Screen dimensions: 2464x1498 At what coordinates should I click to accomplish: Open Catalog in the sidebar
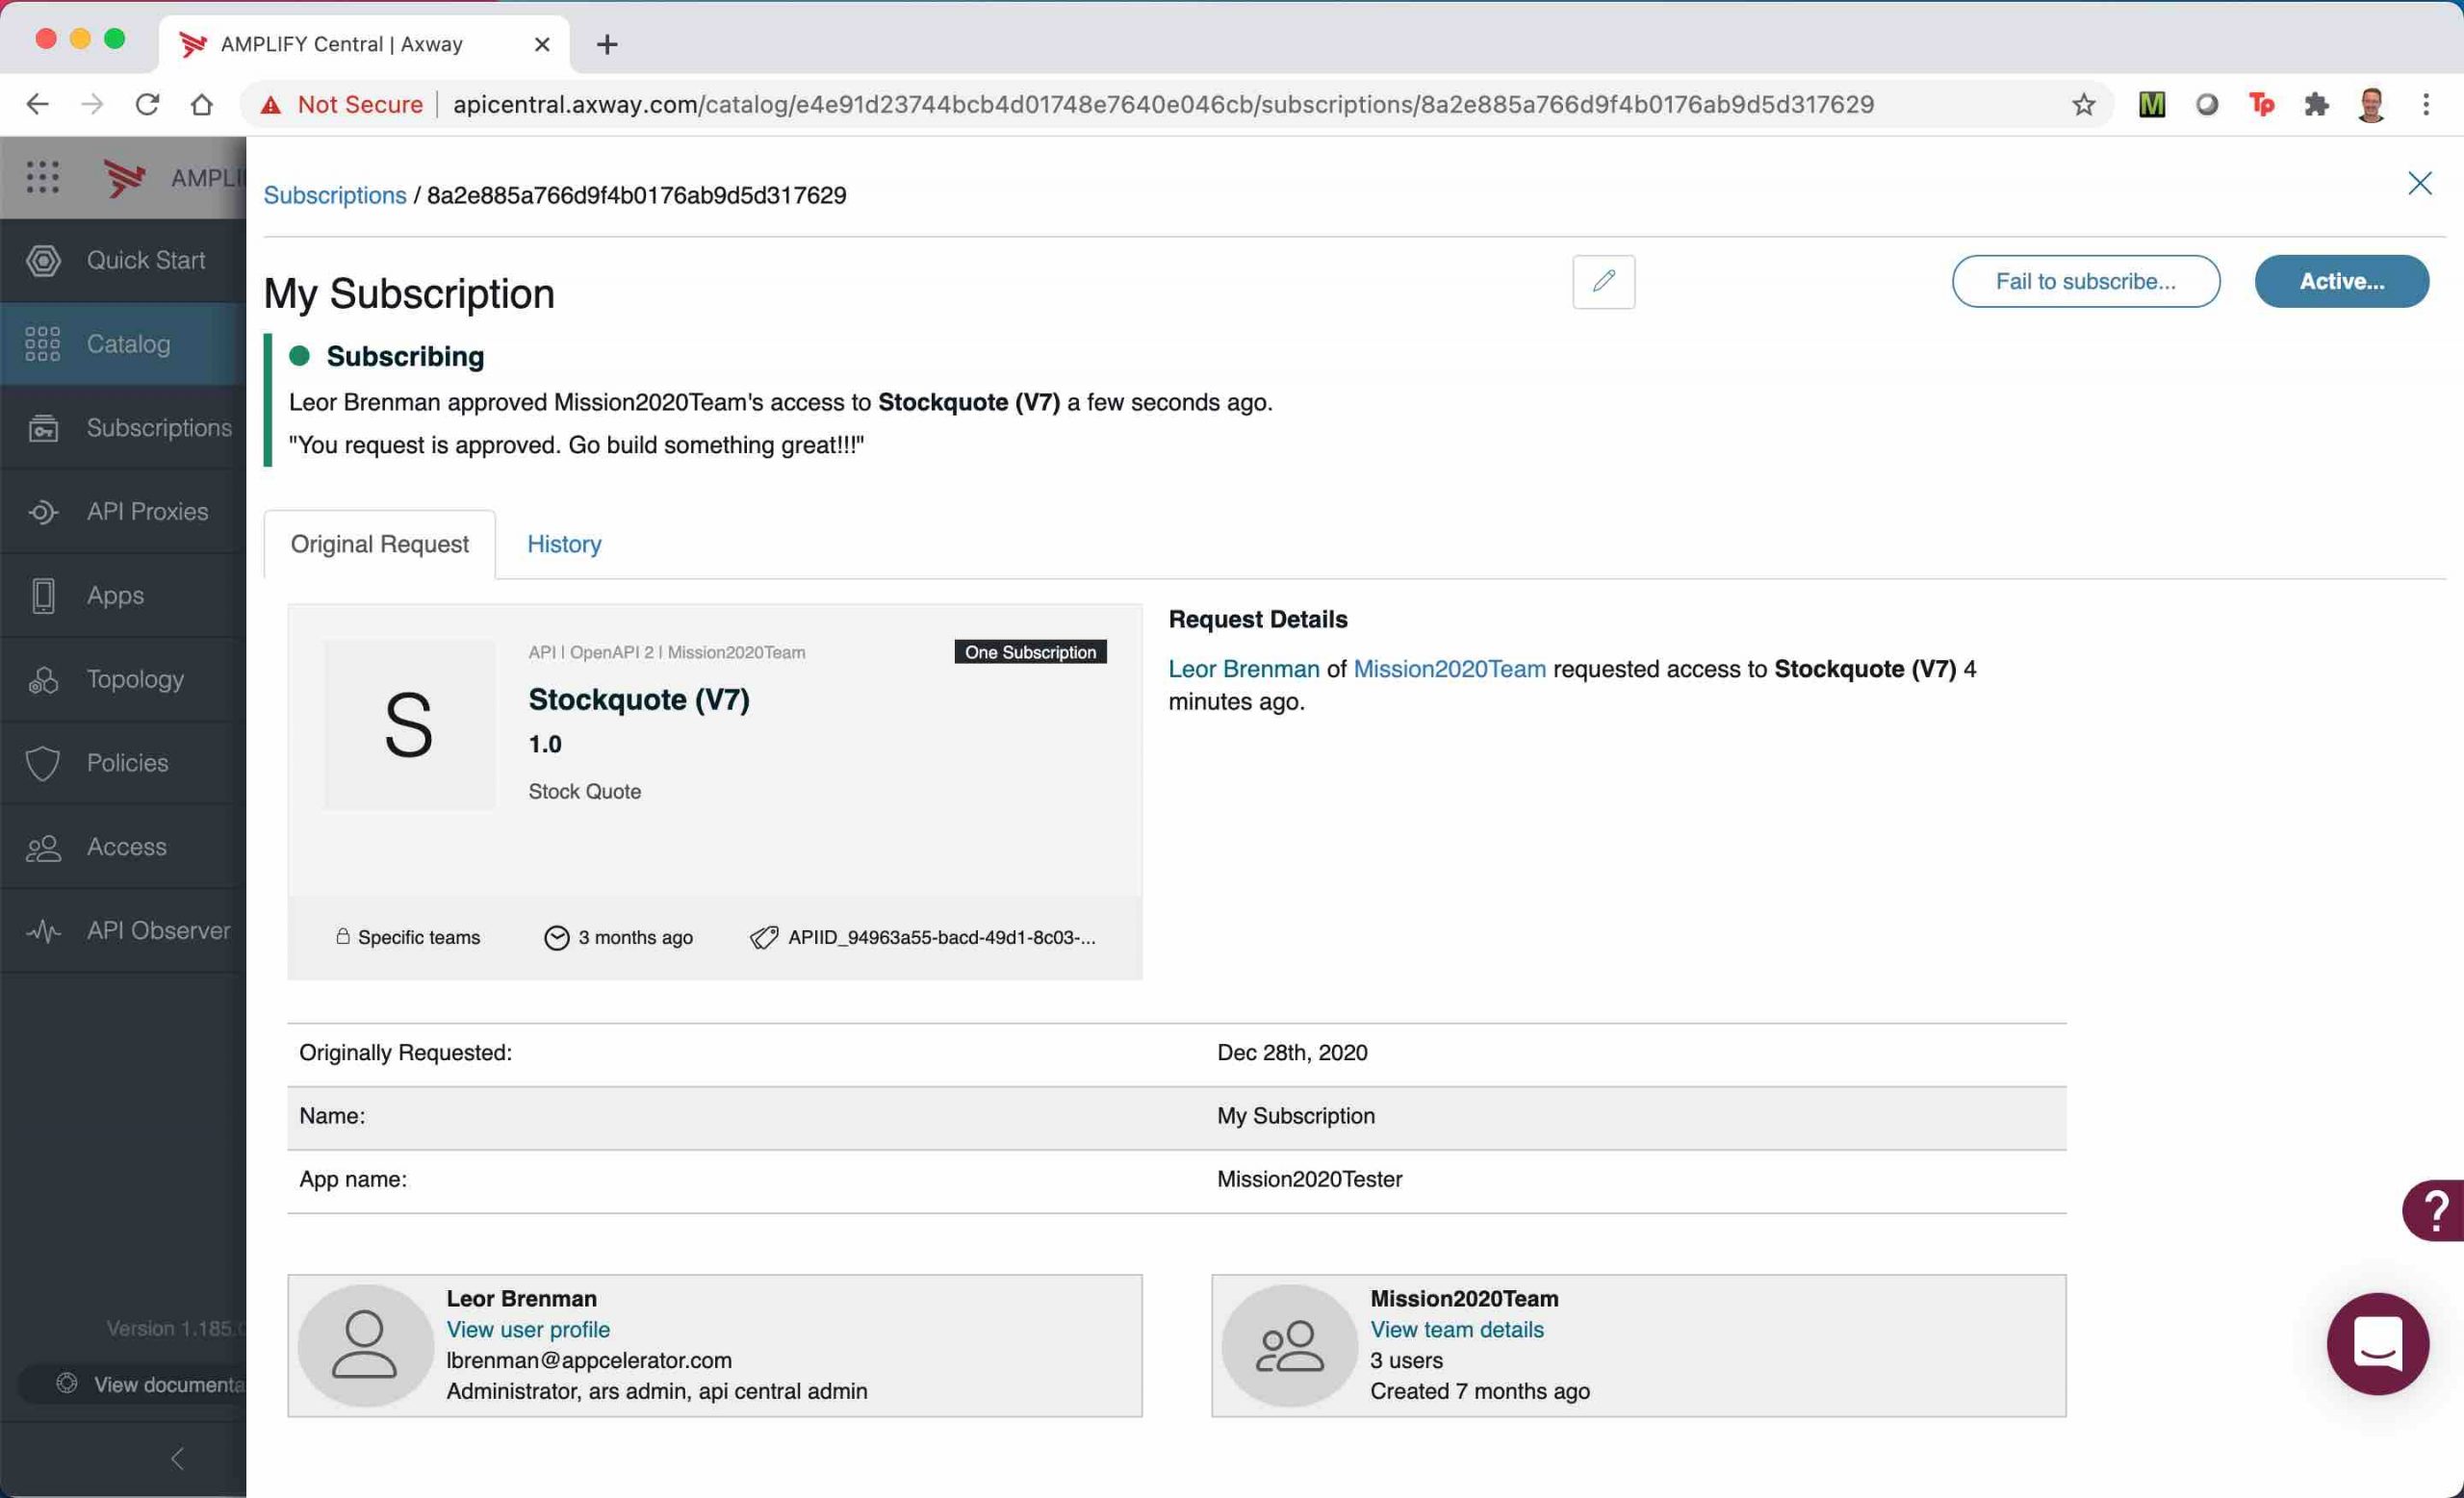123,344
